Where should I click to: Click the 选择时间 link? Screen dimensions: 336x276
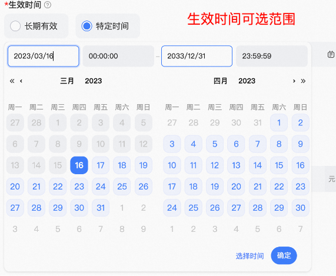(x=249, y=256)
